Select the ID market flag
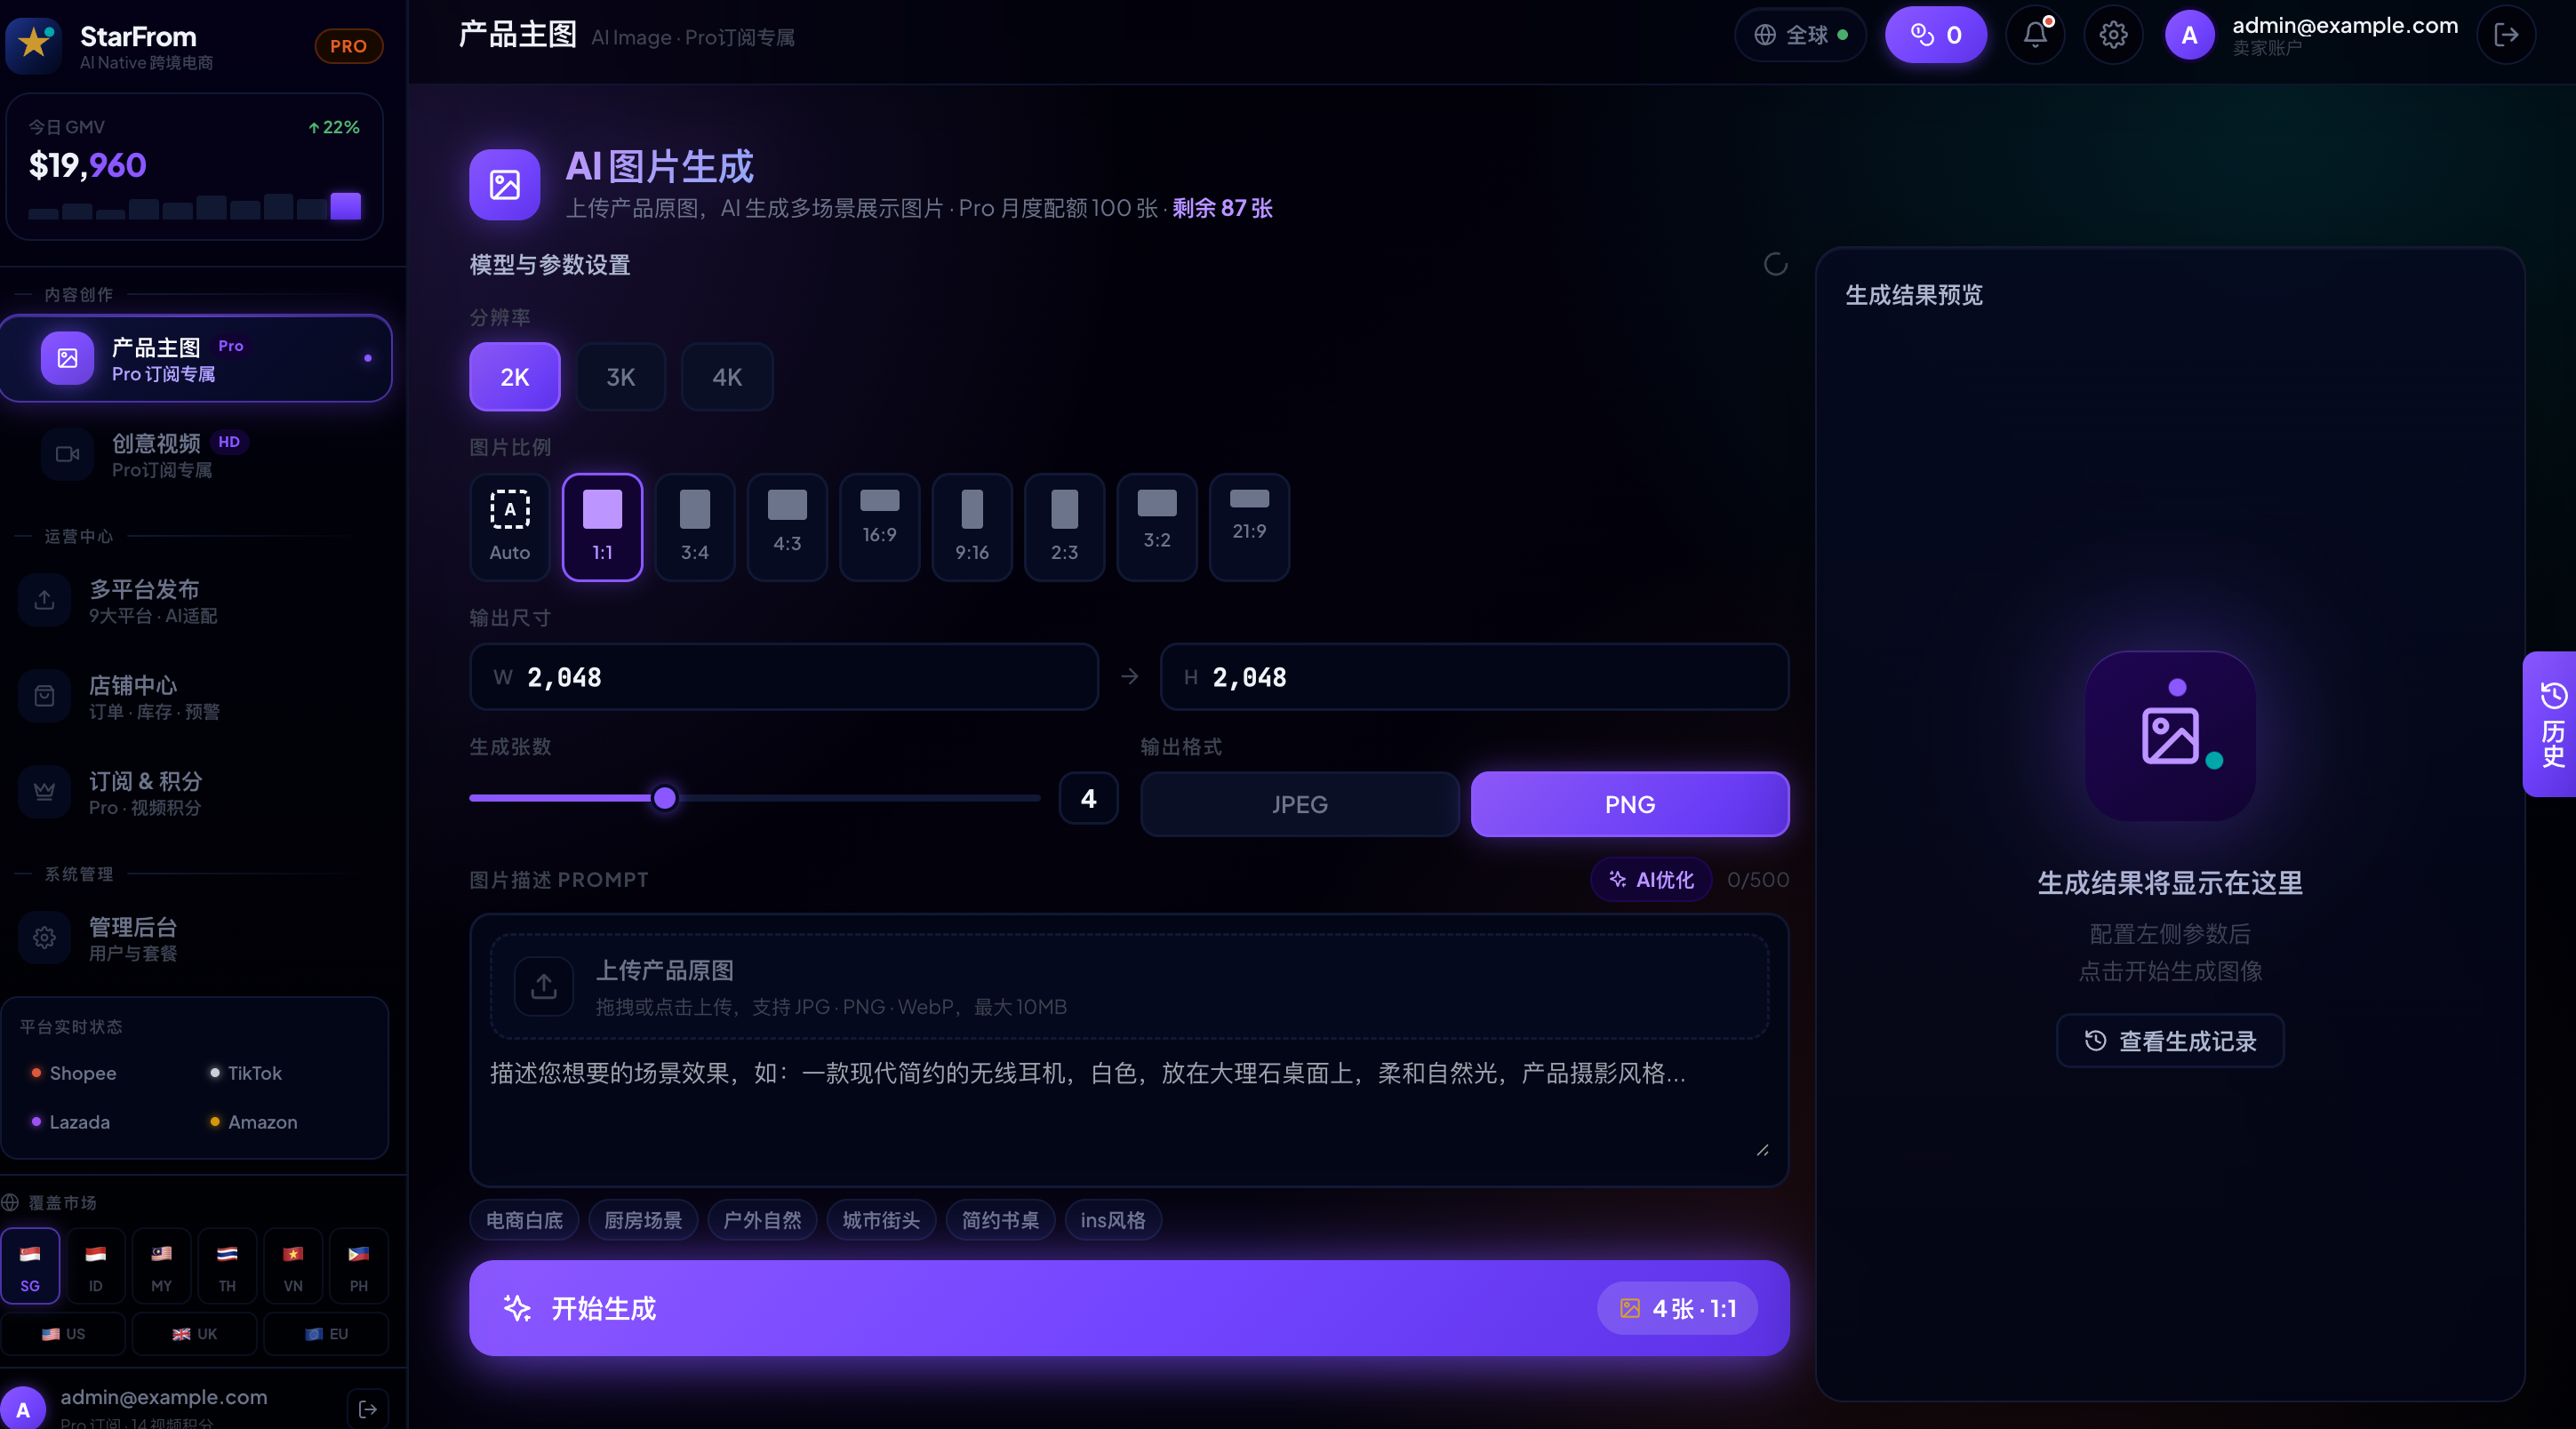This screenshot has width=2576, height=1429. tap(96, 1266)
